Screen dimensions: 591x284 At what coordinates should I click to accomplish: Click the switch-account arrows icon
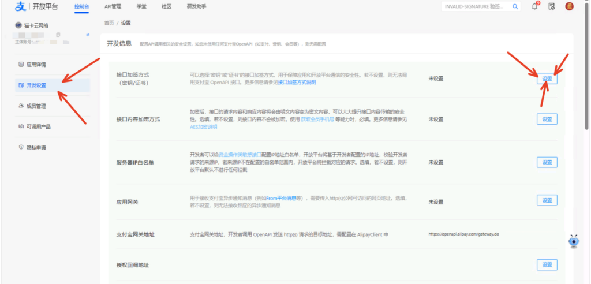(88, 35)
